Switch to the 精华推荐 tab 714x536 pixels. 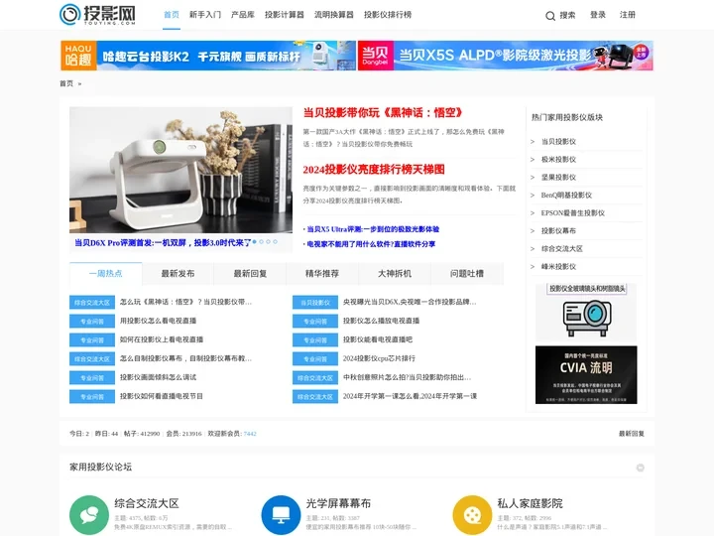click(322, 274)
